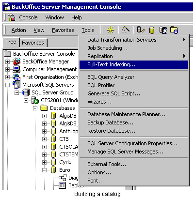Open Data Transformation Services submenu
Screen dimensions: 194x198
pos(134,40)
